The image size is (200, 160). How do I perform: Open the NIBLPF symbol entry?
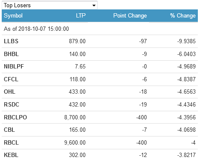coord(14,66)
